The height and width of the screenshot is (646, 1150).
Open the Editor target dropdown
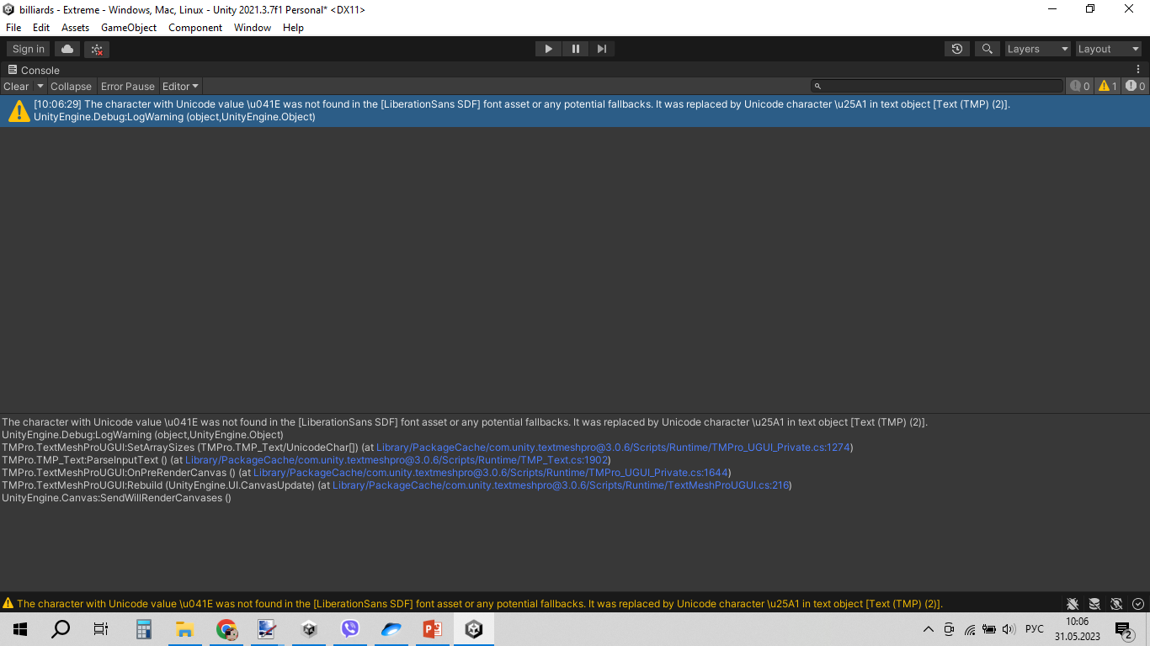pos(181,86)
